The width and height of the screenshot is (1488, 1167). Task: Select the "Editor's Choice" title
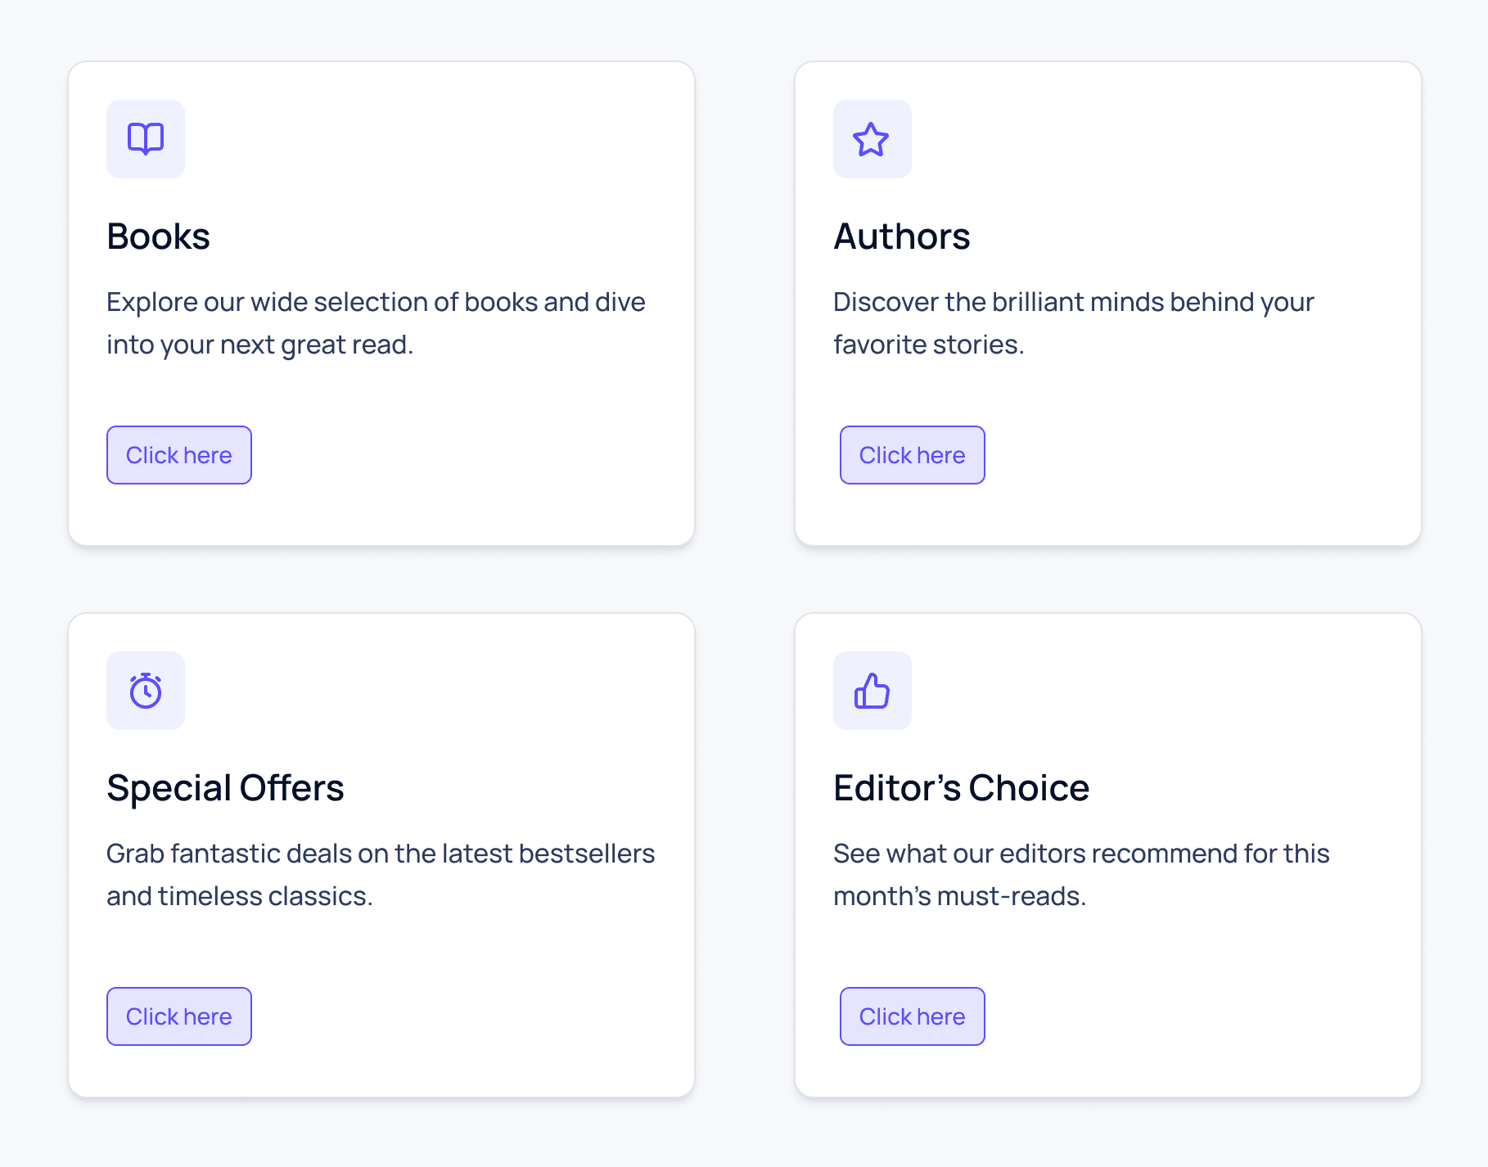[x=961, y=788]
